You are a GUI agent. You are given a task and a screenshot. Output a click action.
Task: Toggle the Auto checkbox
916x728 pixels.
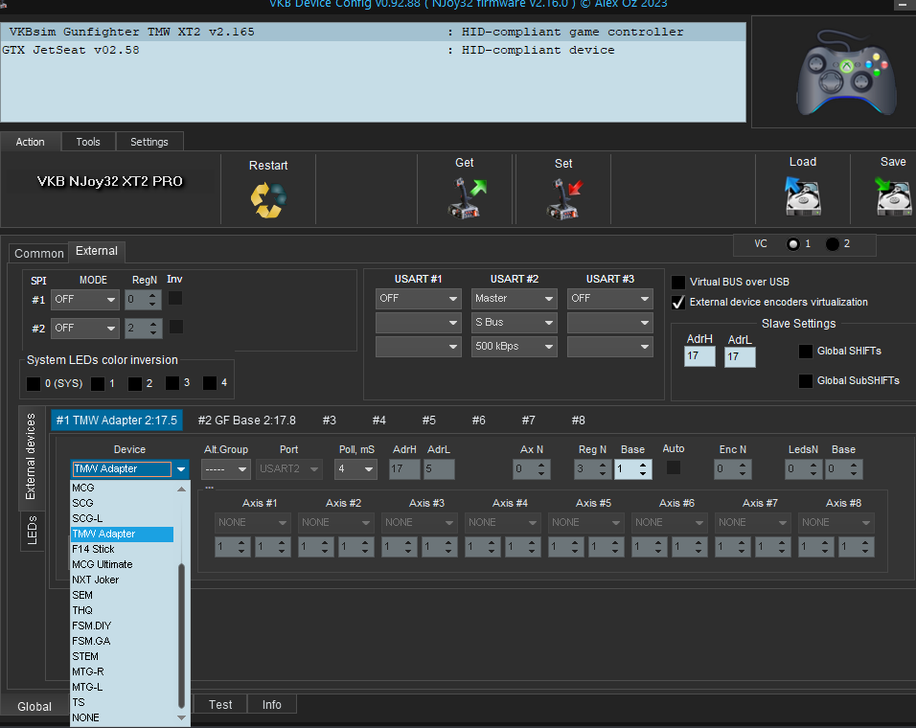[674, 467]
